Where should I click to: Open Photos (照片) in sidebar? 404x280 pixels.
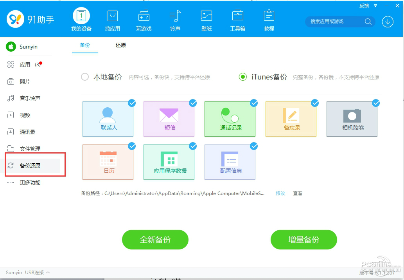coord(25,81)
